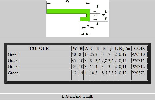Click the COD. column header
The image size is (155, 100).
coord(140,49)
